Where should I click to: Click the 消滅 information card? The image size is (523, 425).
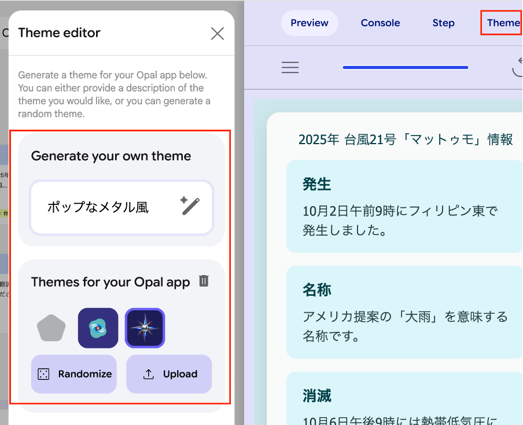click(404, 402)
